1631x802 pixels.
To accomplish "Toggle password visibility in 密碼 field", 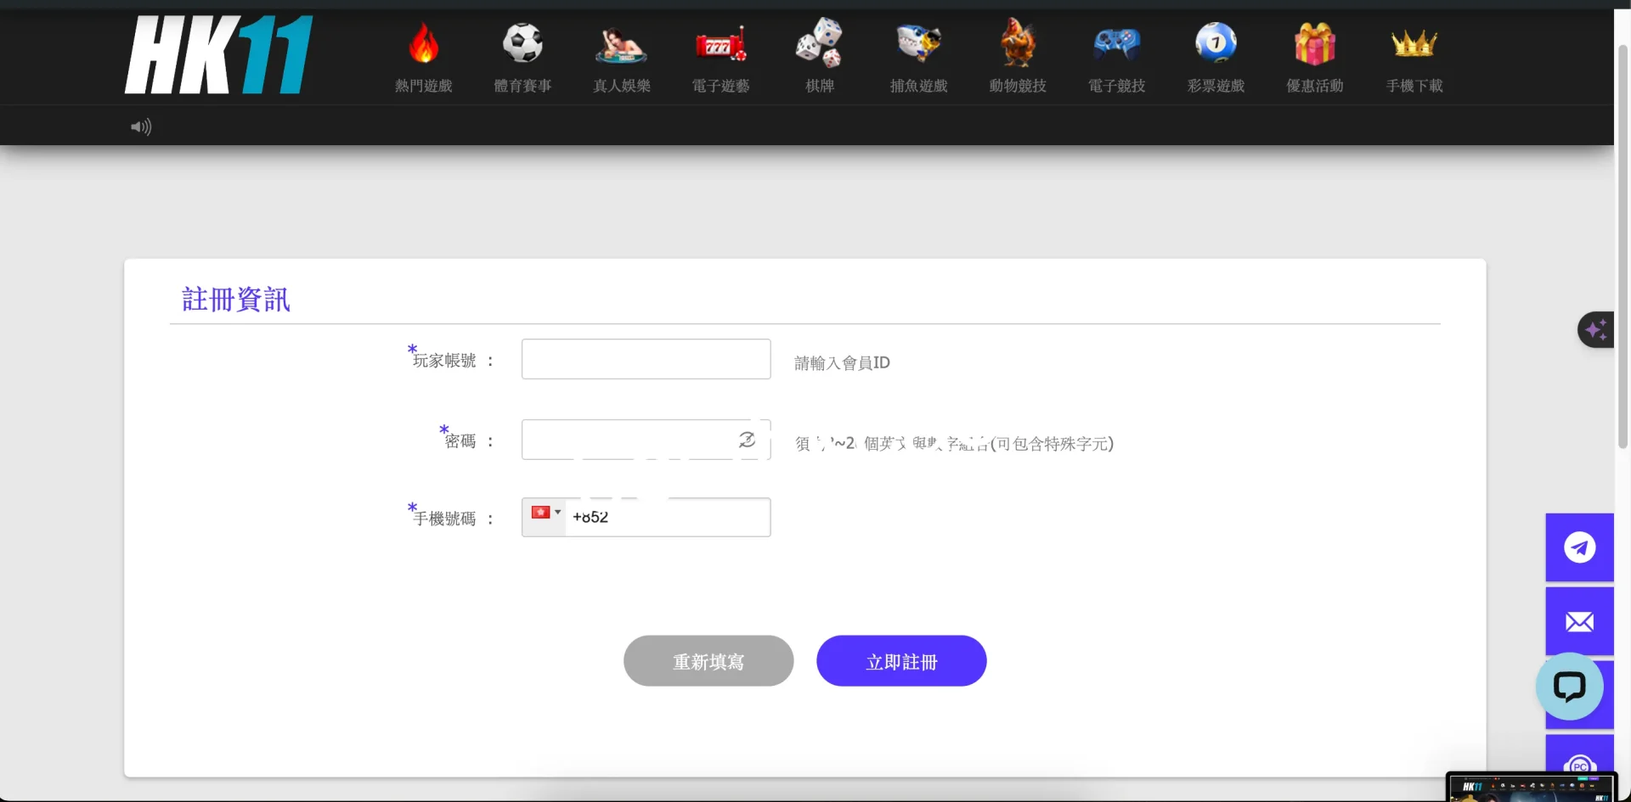I will coord(747,440).
